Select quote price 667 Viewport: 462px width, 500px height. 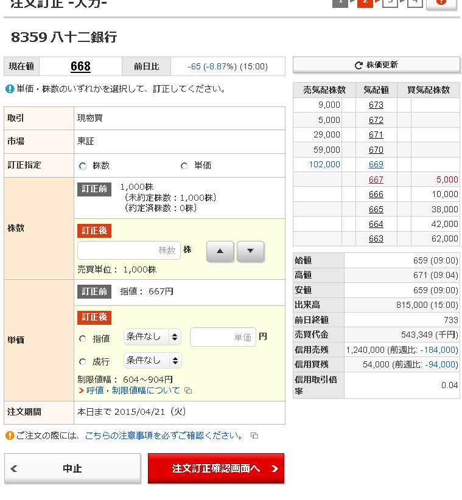pos(376,179)
